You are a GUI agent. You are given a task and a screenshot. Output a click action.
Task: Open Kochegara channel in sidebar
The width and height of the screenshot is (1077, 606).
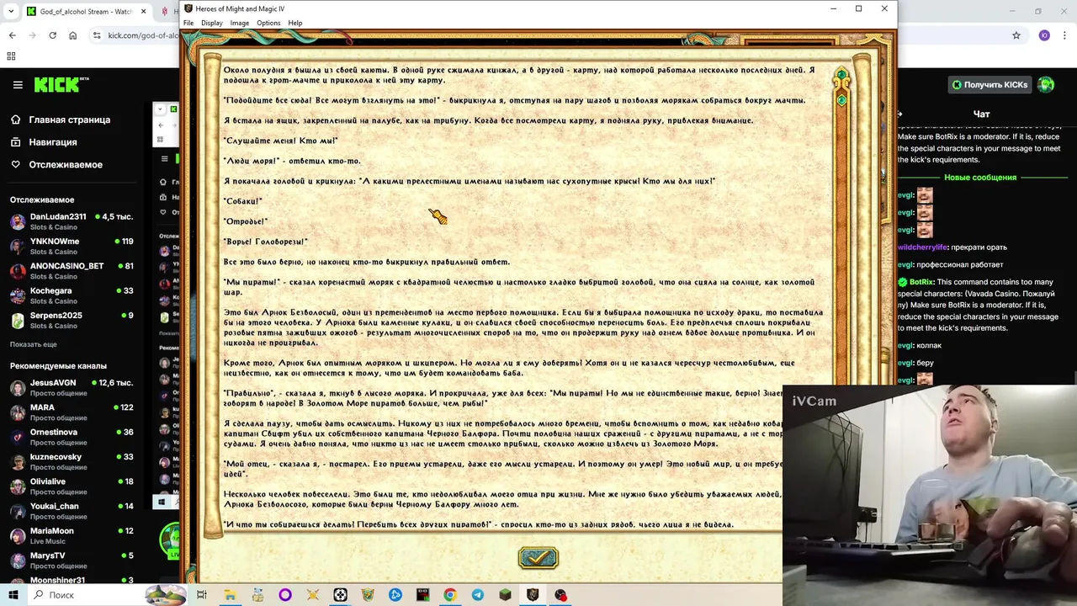coord(72,295)
